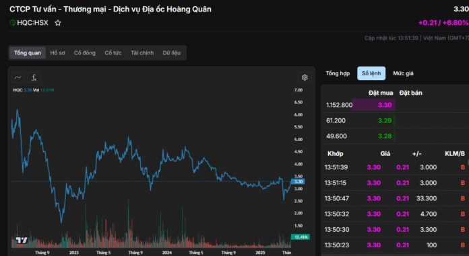The image size is (469, 256).
Task: Open indicators with the fx icon
Action: point(34,77)
